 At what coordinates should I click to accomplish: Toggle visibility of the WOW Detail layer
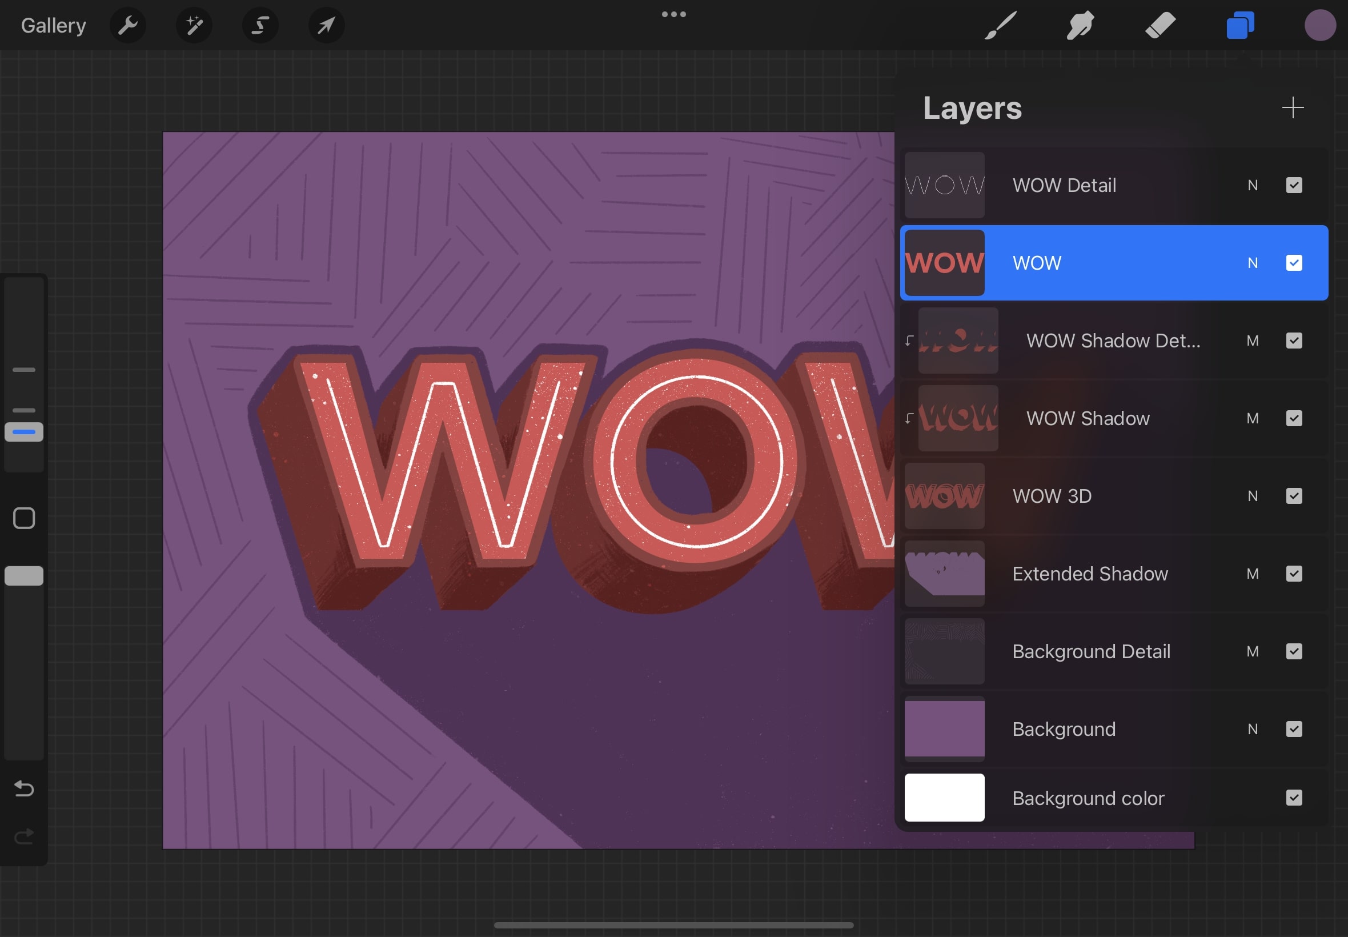(x=1294, y=185)
